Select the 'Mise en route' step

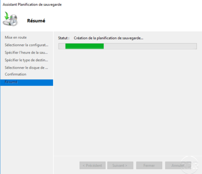16,37
